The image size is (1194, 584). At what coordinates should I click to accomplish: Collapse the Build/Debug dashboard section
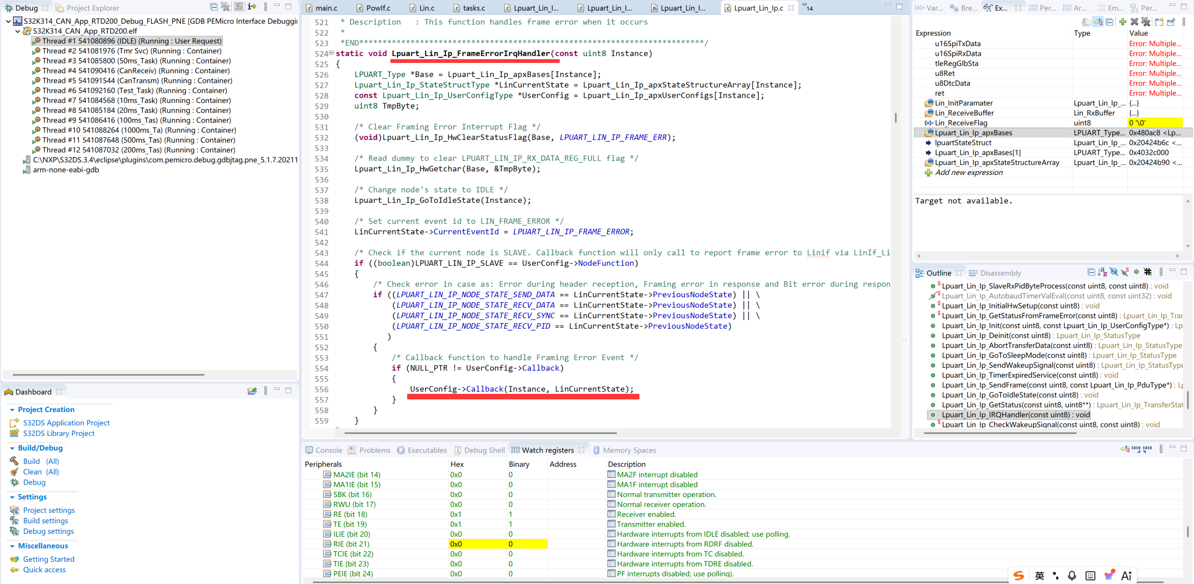pos(12,448)
